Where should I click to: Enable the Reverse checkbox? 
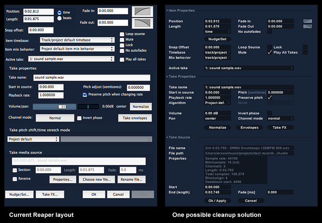(15, 179)
